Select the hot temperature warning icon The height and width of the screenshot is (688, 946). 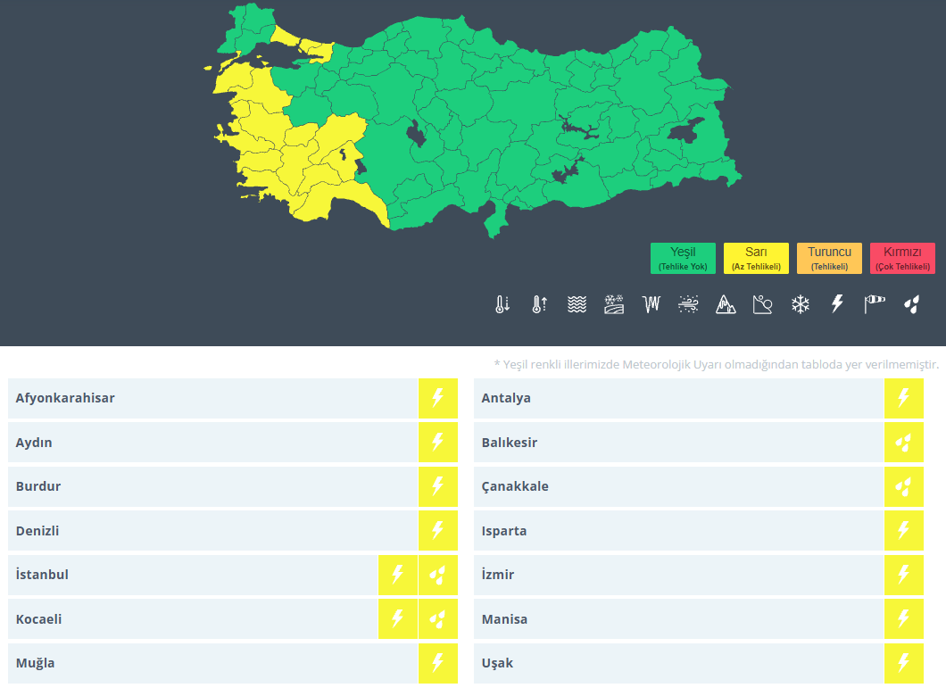click(539, 304)
